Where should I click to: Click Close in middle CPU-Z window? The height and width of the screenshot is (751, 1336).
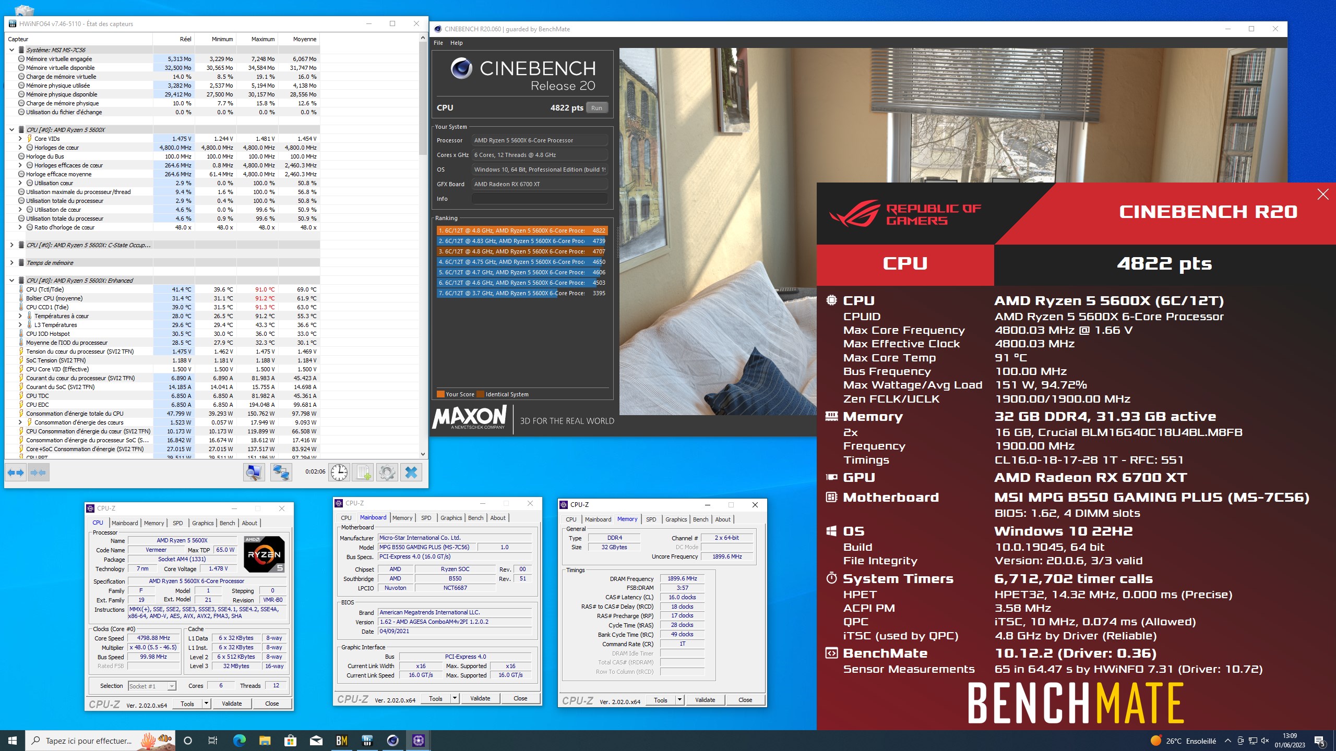pyautogui.click(x=520, y=698)
